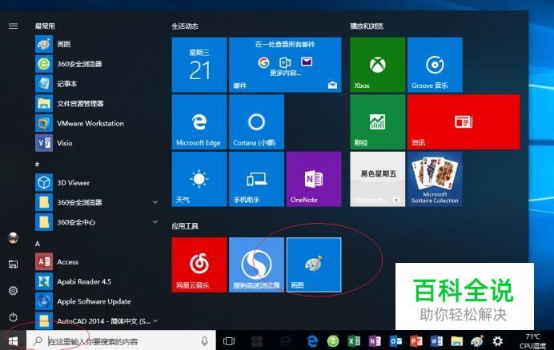554x350 pixels.
Task: Launch 360安全浏览器 from the 最常用 list
Action: (x=95, y=64)
